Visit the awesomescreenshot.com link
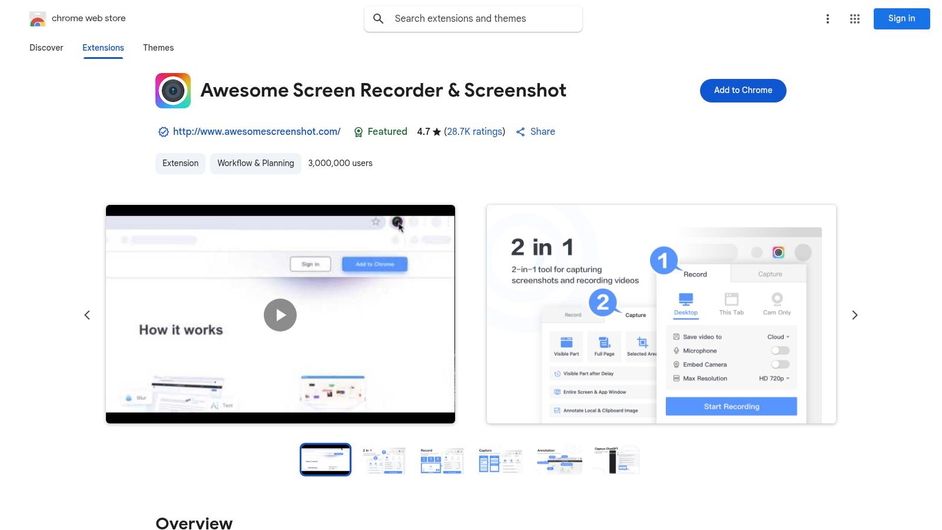 point(257,131)
